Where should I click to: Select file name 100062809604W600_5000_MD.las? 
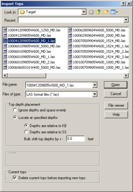click(99, 30)
